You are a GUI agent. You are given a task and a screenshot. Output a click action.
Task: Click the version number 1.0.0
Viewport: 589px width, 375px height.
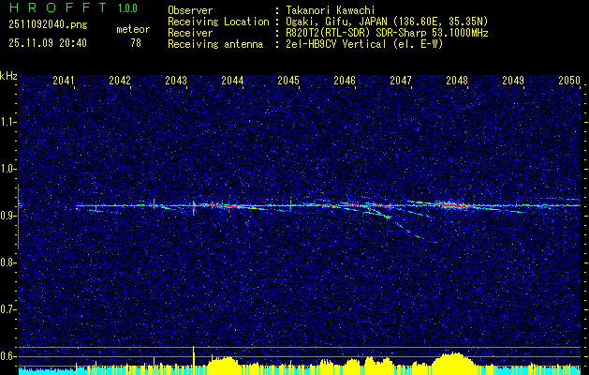click(x=127, y=7)
